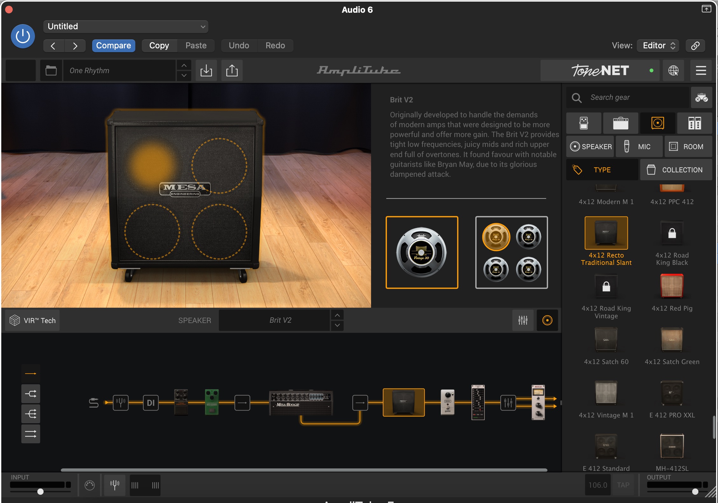Toggle the Compare button
The height and width of the screenshot is (503, 718).
[113, 46]
